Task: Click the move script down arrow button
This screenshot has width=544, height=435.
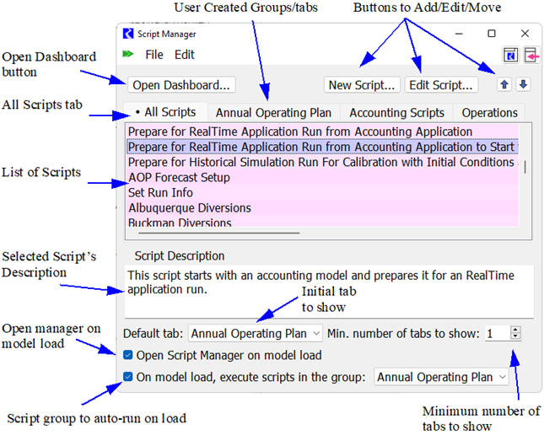Action: coord(523,84)
